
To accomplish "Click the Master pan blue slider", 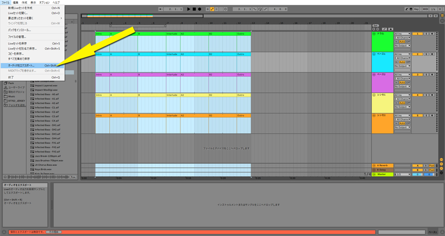I will click(429, 174).
